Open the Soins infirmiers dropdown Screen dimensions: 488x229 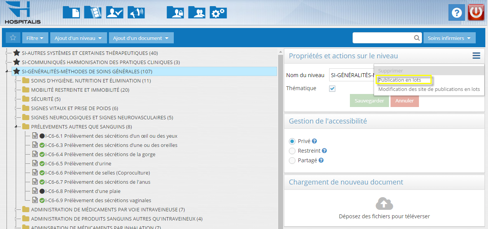449,38
